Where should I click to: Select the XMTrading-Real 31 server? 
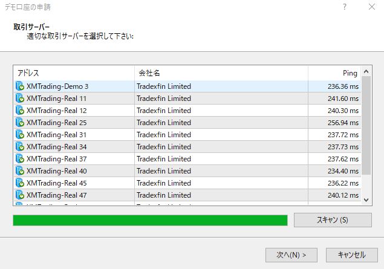click(187, 135)
